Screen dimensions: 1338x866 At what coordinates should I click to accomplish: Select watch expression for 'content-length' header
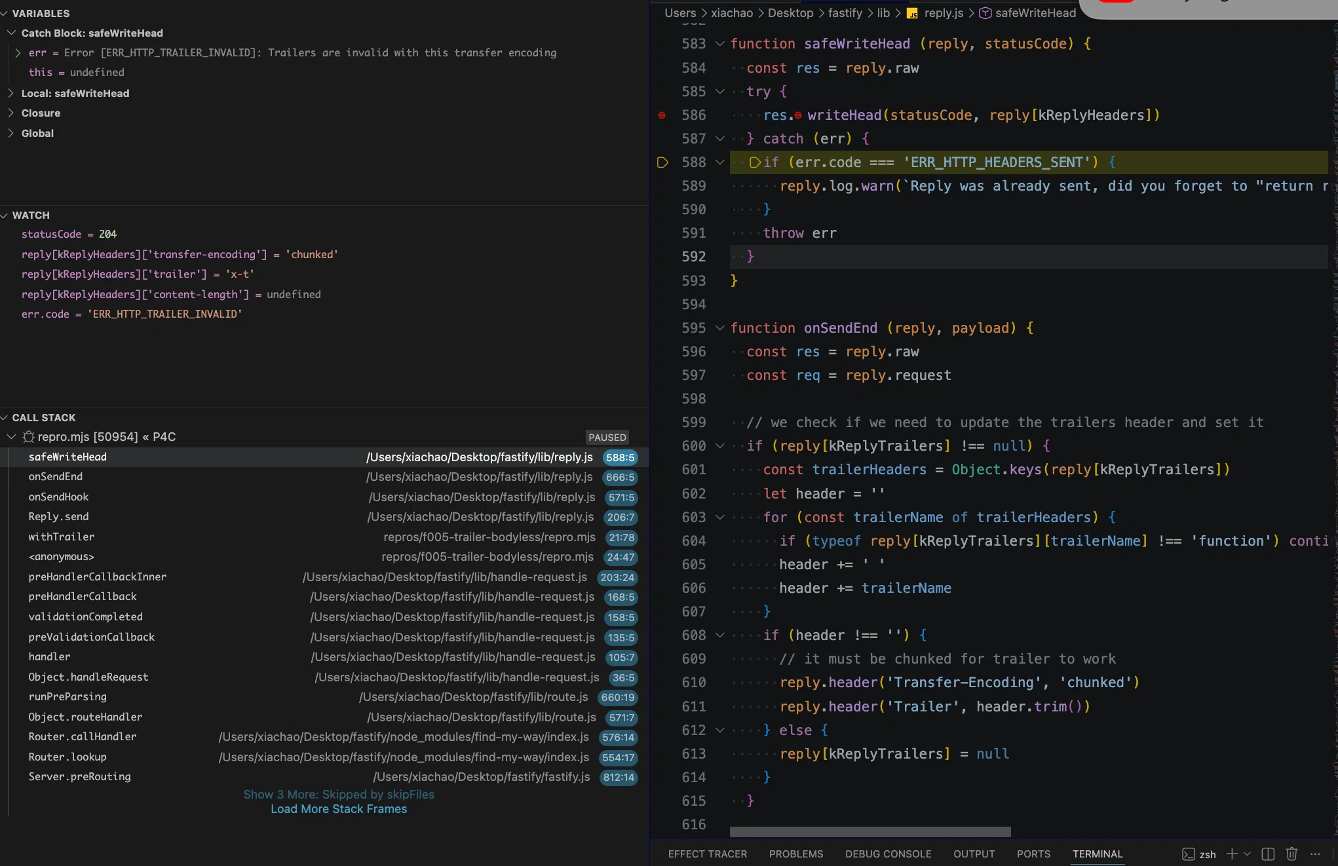pyautogui.click(x=324, y=295)
